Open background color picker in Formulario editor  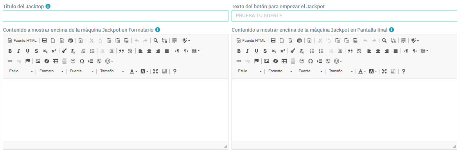point(144,71)
